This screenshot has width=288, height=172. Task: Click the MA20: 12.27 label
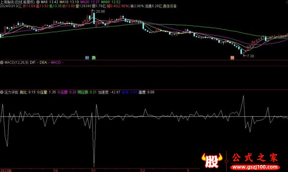pyautogui.click(x=90, y=2)
